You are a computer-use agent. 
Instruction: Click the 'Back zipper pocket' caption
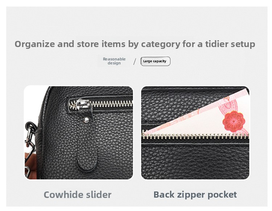coord(195,194)
